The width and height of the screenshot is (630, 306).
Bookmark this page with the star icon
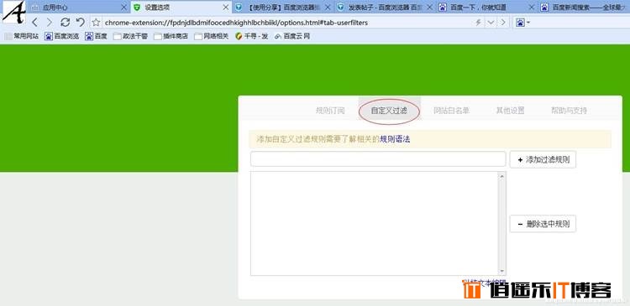[96, 23]
